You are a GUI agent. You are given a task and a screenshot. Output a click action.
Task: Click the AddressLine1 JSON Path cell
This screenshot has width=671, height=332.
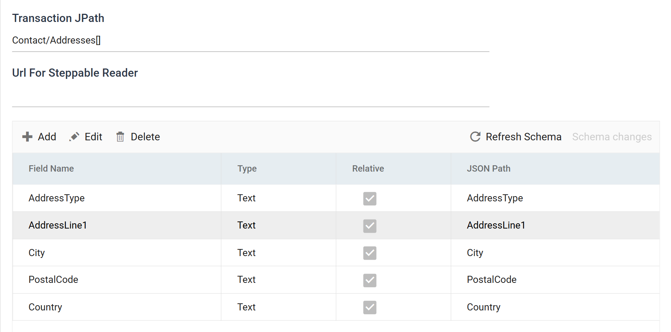coord(555,225)
